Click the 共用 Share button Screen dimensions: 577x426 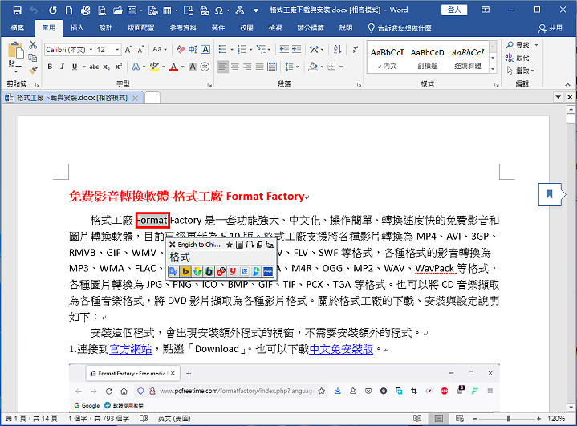click(x=551, y=28)
